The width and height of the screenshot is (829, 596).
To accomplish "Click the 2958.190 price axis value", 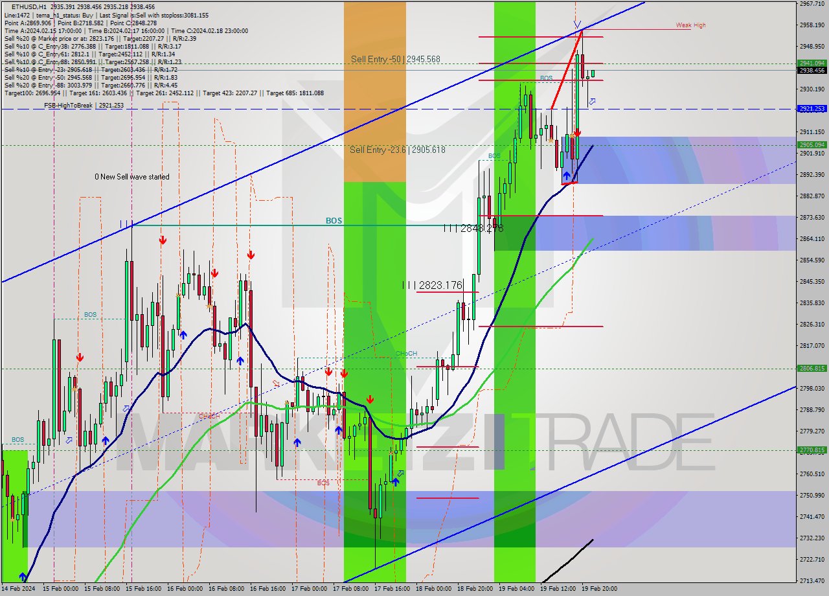I will 812,25.
